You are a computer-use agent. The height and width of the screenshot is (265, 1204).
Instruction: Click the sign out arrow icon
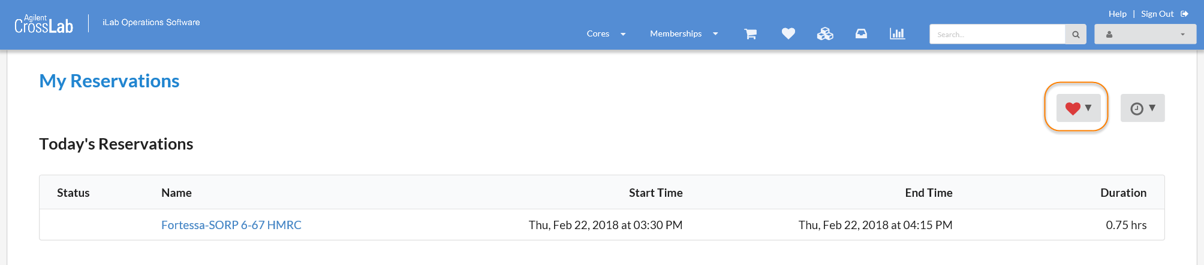click(1185, 14)
